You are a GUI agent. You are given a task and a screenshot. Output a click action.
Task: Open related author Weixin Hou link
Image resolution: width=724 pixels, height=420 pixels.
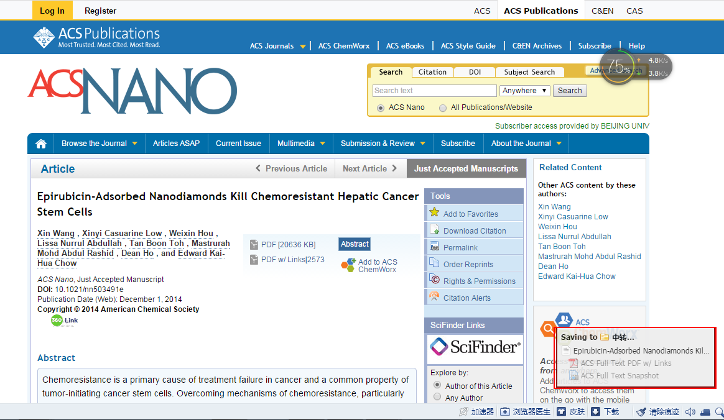(x=557, y=226)
